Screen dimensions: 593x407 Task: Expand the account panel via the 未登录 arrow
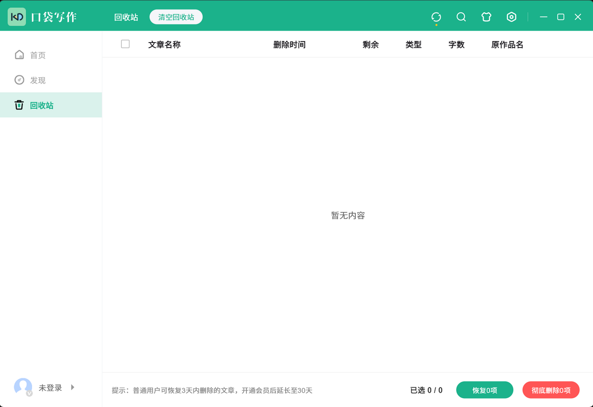click(x=72, y=388)
